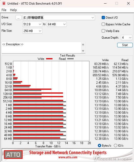
Task: Open the File menu
Action: point(4,10)
